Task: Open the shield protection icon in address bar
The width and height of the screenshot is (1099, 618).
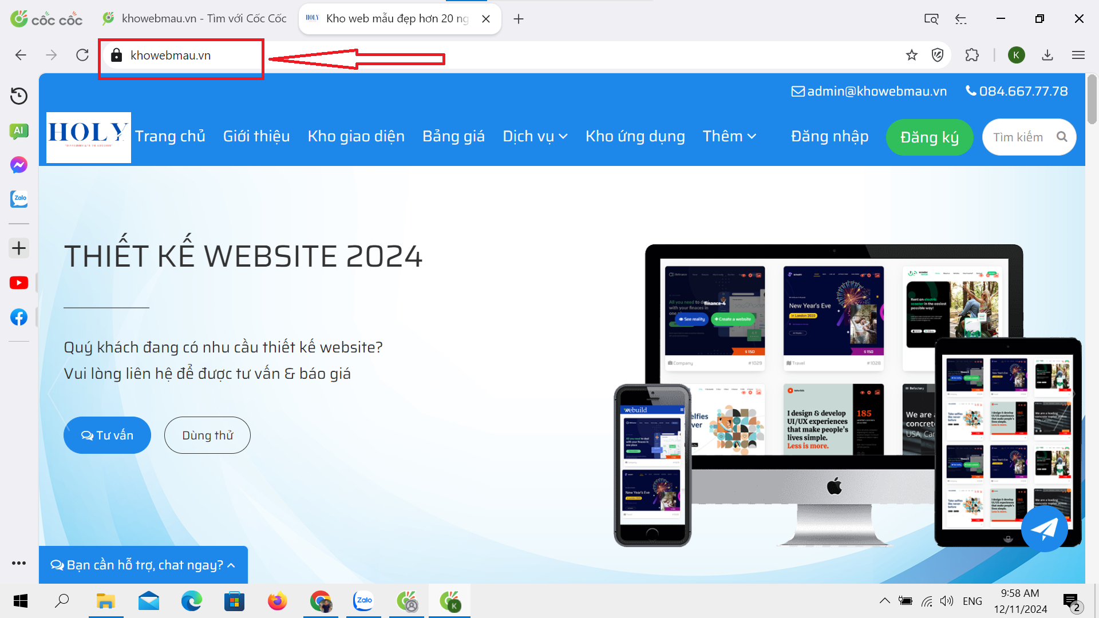Action: (x=938, y=55)
